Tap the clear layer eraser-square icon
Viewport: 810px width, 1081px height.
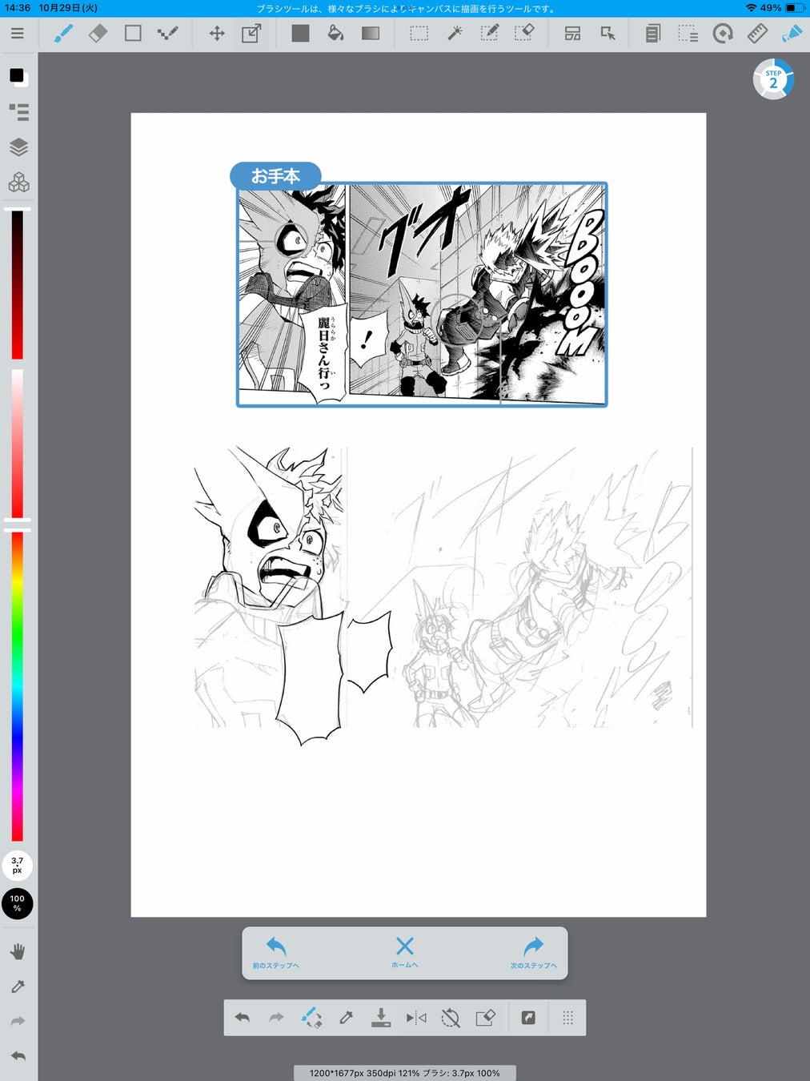[x=486, y=1018]
